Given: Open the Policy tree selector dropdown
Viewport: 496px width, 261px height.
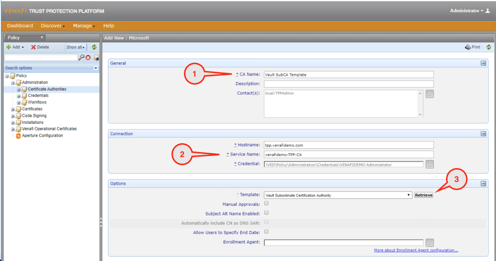Looking at the screenshot, I should pos(24,37).
